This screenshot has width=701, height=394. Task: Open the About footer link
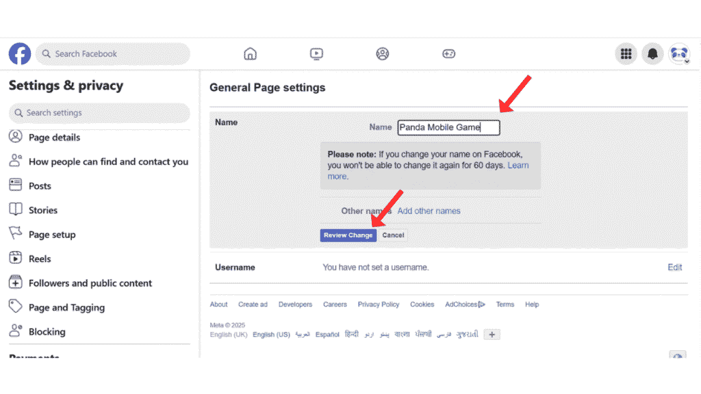pyautogui.click(x=218, y=304)
